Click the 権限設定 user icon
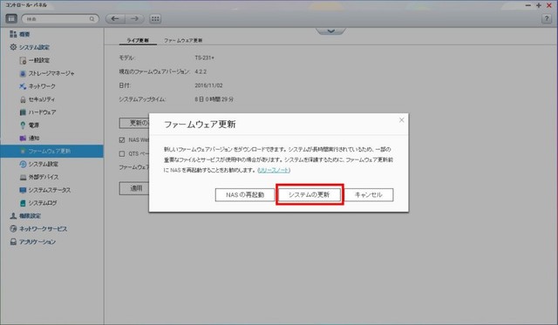The height and width of the screenshot is (325, 558). point(13,216)
